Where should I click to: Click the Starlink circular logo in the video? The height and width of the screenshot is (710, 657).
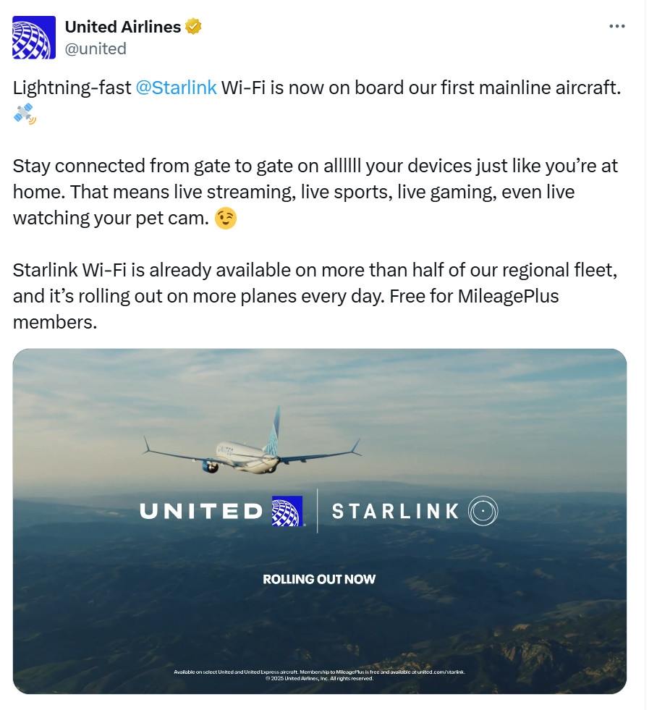pyautogui.click(x=483, y=511)
